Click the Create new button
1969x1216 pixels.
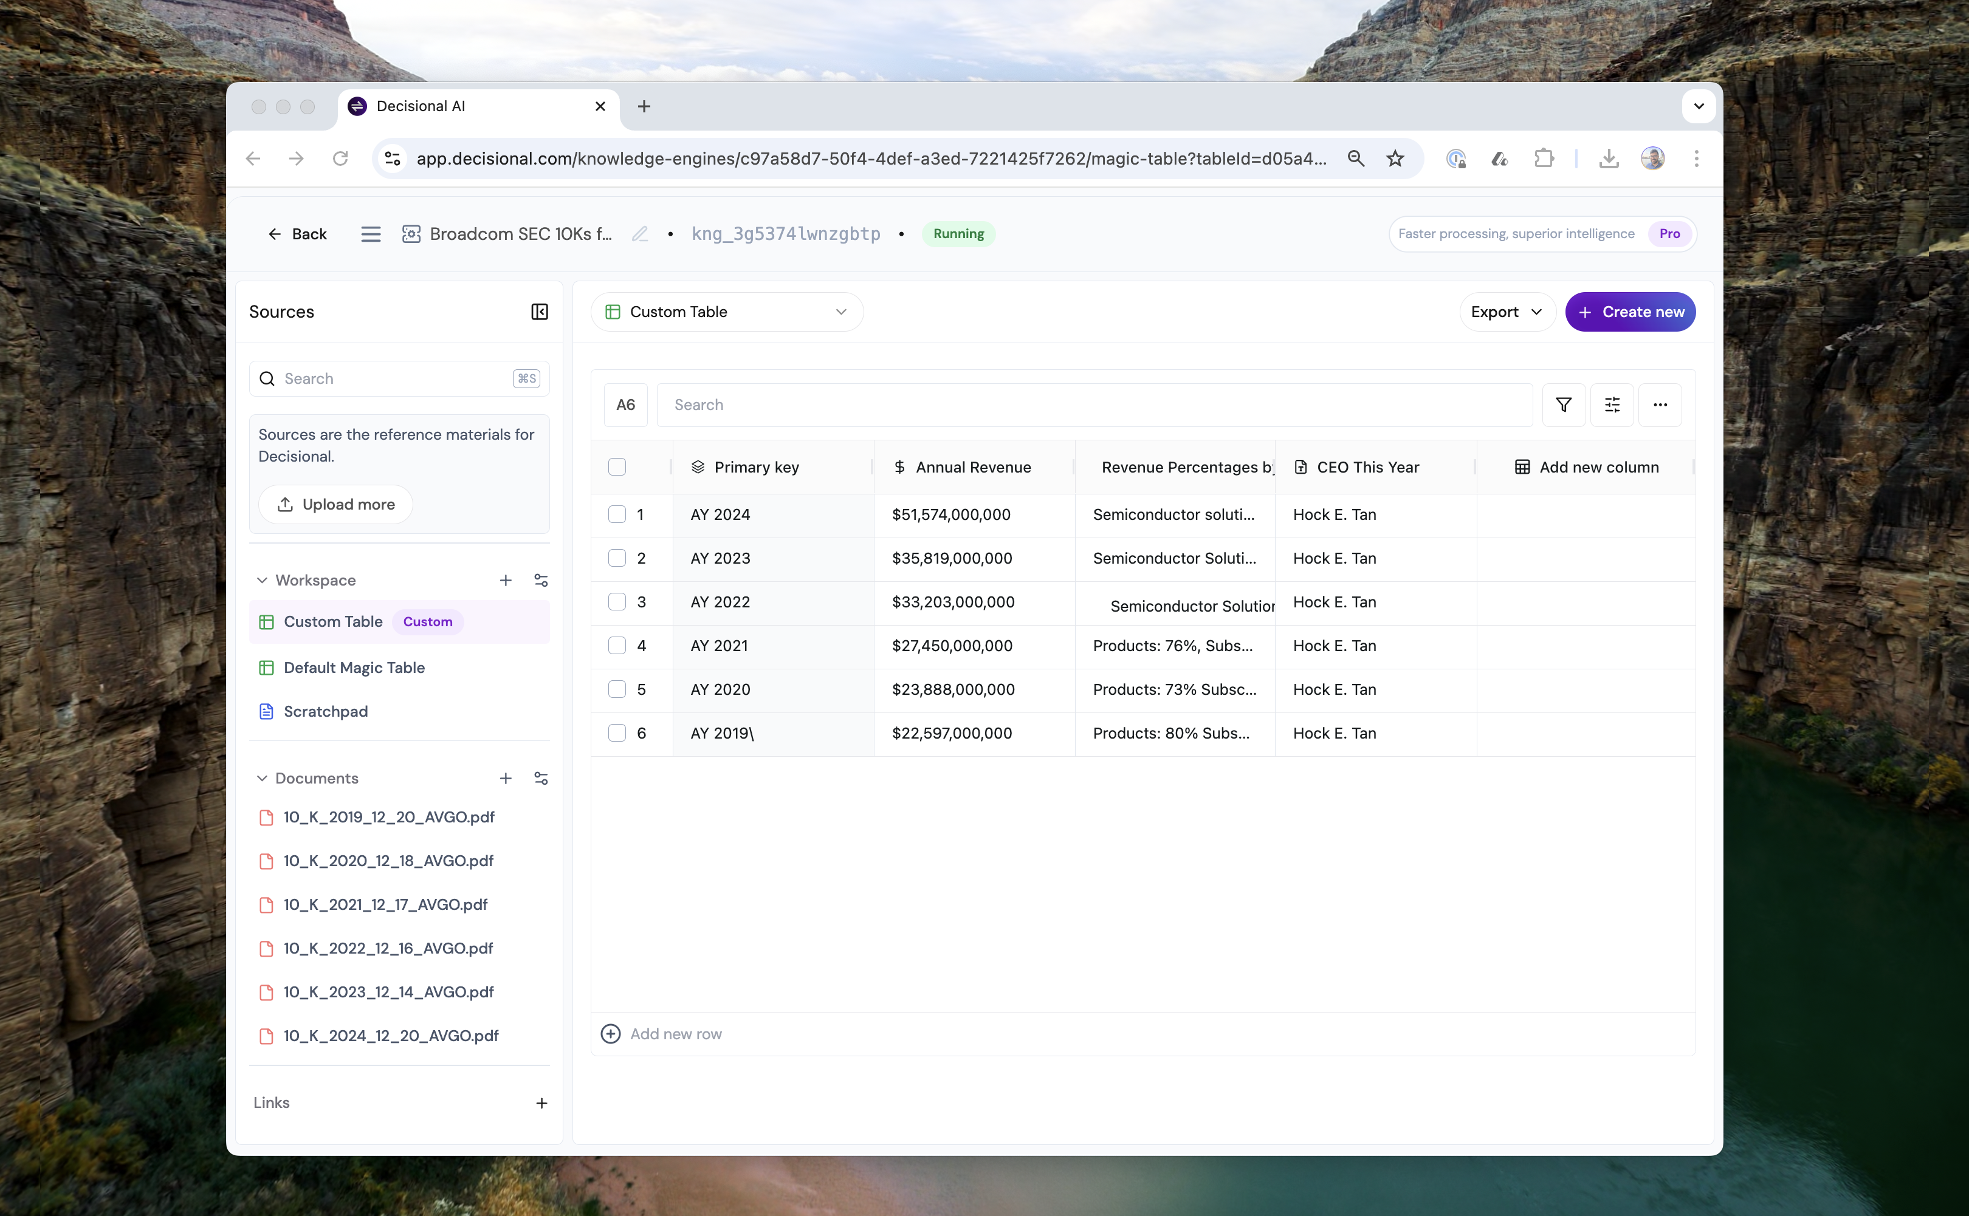pyautogui.click(x=1631, y=312)
